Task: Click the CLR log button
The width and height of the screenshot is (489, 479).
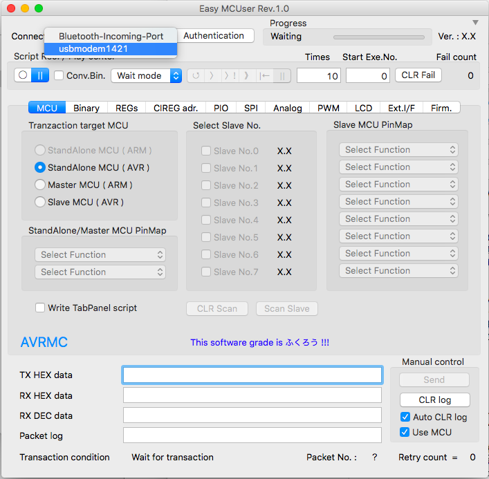Action: tap(435, 400)
